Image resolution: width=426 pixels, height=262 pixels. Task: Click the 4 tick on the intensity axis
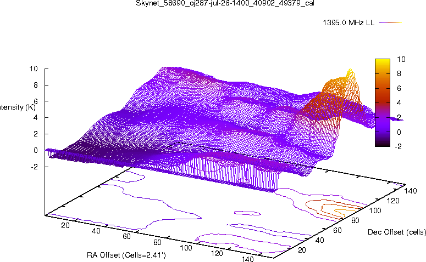click(35, 118)
